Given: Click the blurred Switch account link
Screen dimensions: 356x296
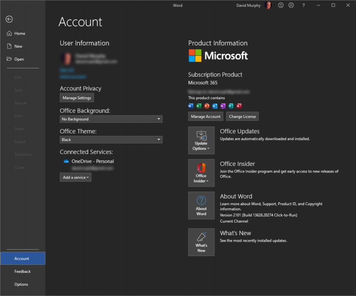Looking at the screenshot, I should (73, 77).
